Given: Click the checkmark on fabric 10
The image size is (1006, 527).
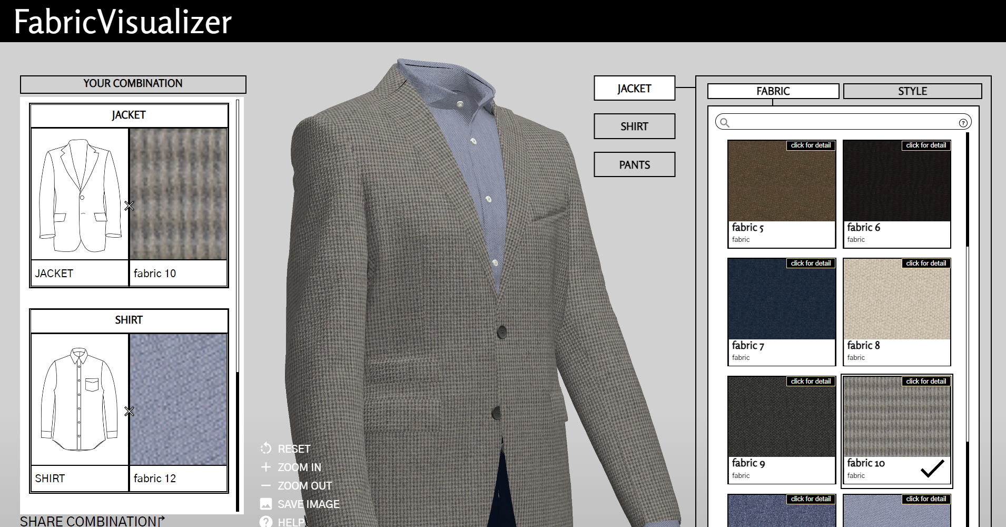Looking at the screenshot, I should point(932,469).
